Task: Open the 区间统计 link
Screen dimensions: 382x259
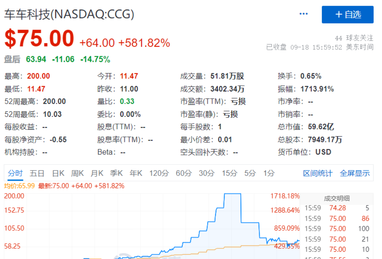Action: coord(318,173)
